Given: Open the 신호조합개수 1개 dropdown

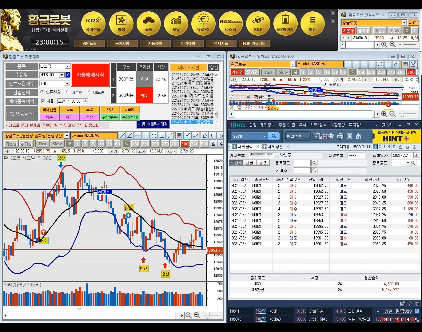Looking at the screenshot, I should pos(68,84).
